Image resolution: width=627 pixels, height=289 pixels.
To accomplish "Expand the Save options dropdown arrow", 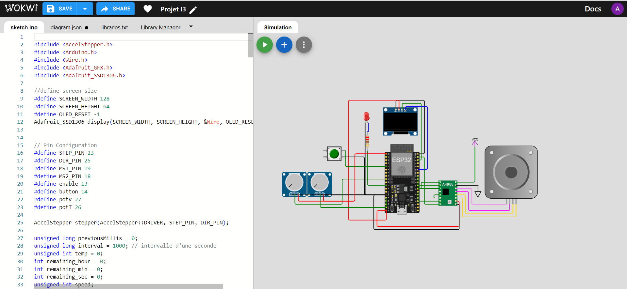I will 85,9.
